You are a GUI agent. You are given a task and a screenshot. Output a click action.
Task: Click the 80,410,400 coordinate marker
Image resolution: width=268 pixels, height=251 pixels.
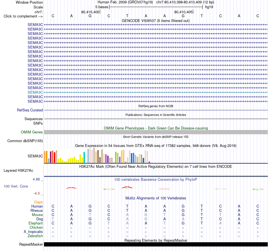[x=90, y=12]
